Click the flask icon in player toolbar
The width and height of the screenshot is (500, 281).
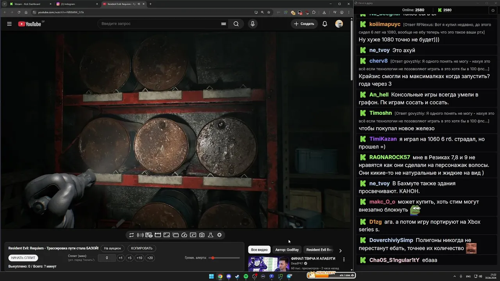[211, 235]
